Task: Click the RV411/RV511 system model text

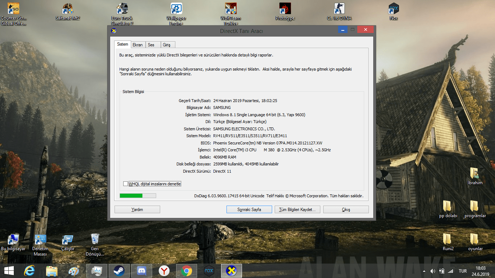Action: (x=250, y=136)
